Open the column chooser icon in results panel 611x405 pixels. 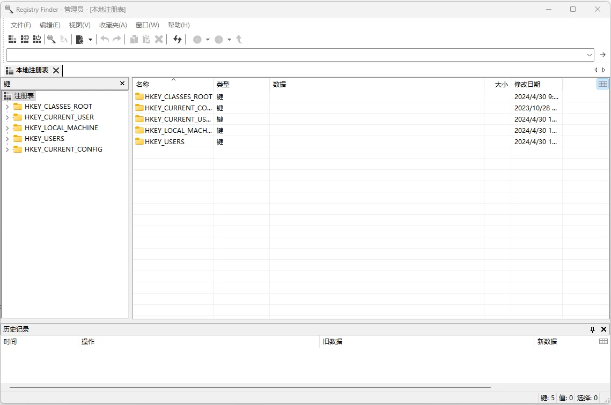click(603, 84)
